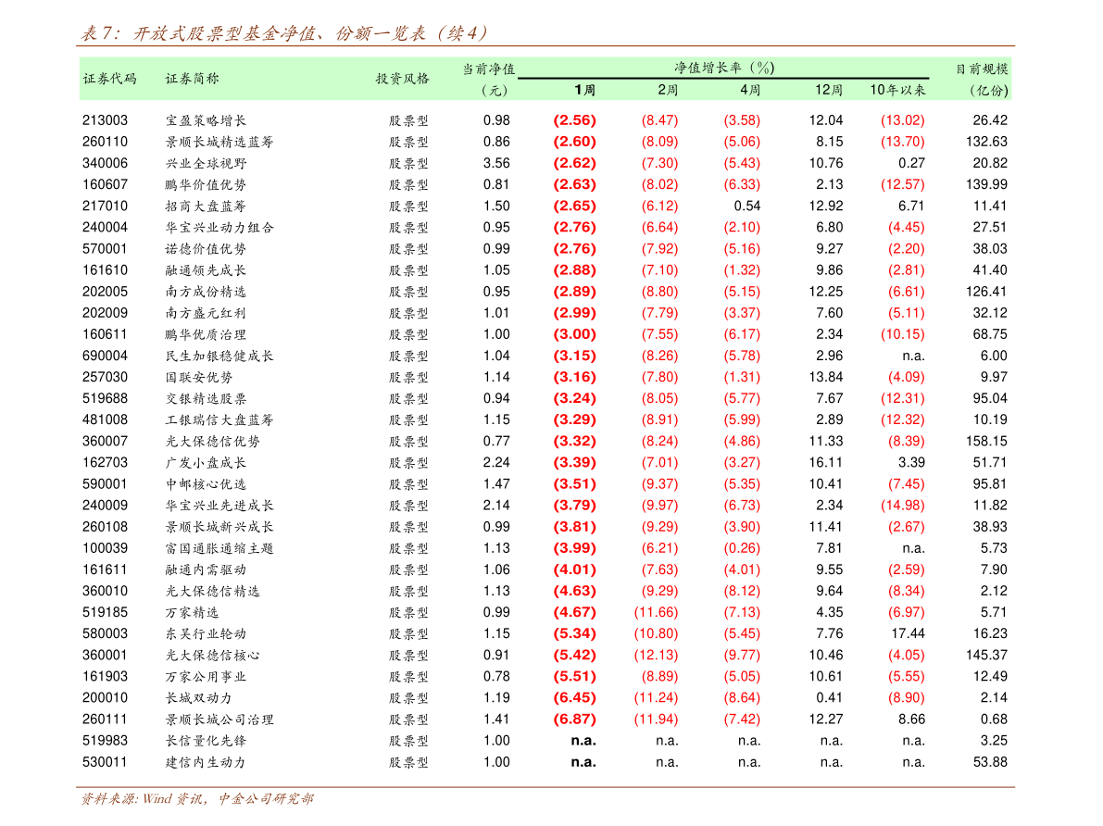
Task: Click fund name 兴业全球视野
Action: click(x=206, y=163)
